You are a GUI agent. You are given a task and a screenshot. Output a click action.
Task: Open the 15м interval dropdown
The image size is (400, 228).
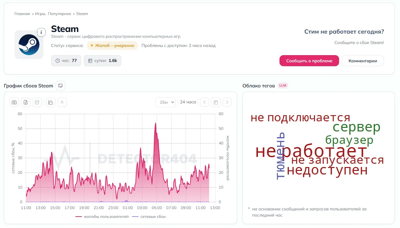point(165,102)
